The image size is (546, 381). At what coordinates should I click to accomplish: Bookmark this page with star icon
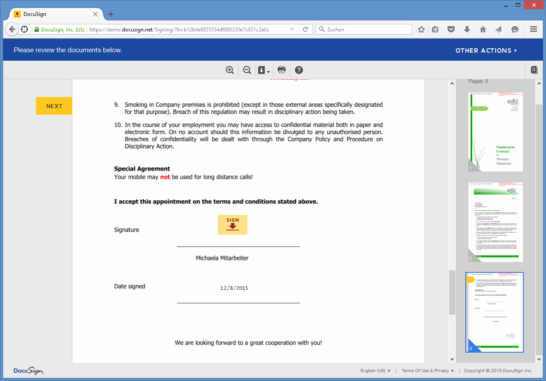pyautogui.click(x=421, y=29)
